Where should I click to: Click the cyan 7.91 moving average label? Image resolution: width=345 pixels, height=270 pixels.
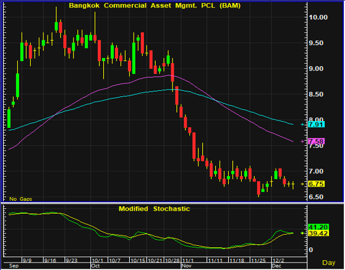[317, 124]
